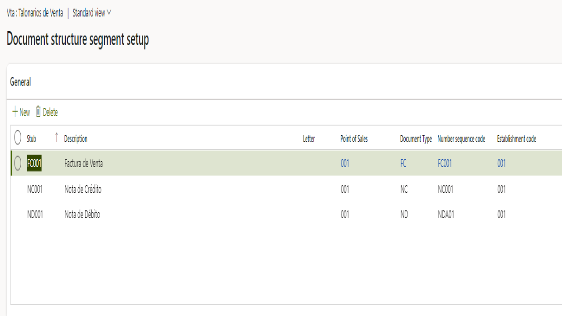Select the Factura de Venta description
Viewport: 562px width, 316px height.
click(83, 164)
